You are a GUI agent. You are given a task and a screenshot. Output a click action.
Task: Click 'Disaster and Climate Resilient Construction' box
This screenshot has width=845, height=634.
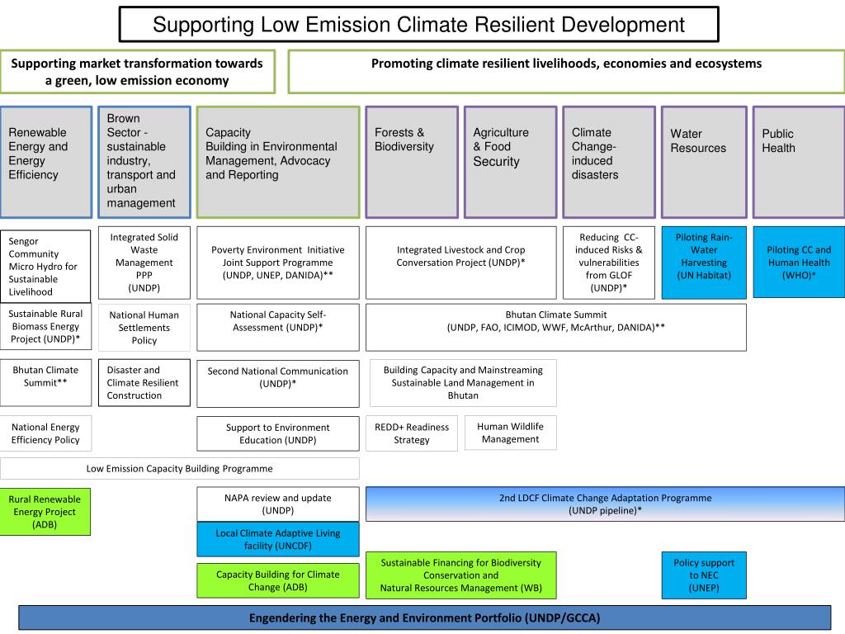point(144,383)
